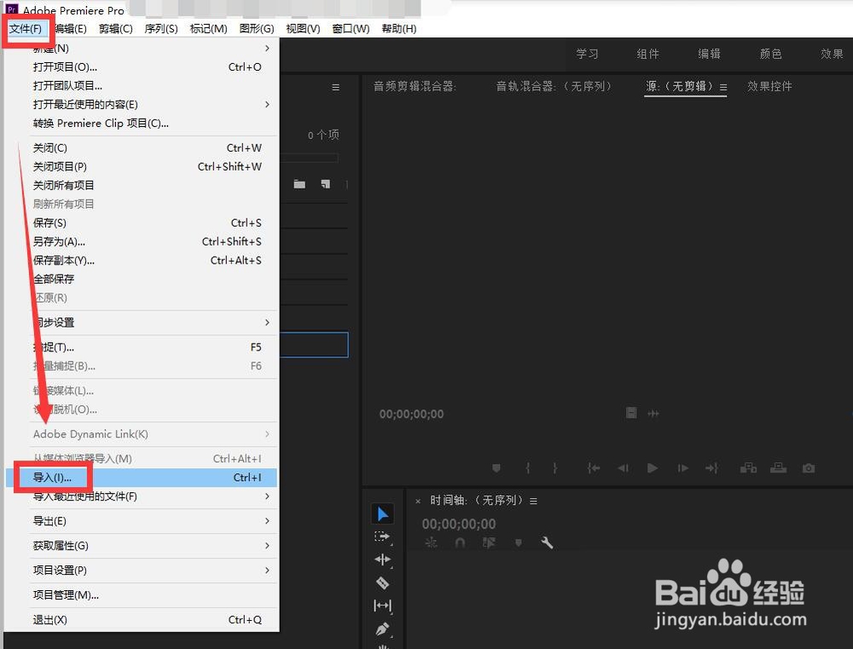
Task: Toggle nest-or-individual-clips insert mode in the timeline
Action: 431,542
